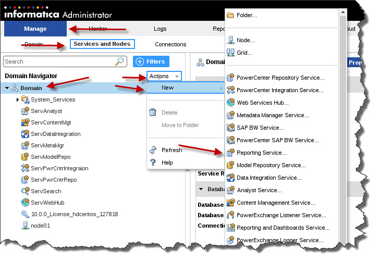Click the PowerExchange Listener Service icon
The image size is (379, 262).
(x=230, y=215)
